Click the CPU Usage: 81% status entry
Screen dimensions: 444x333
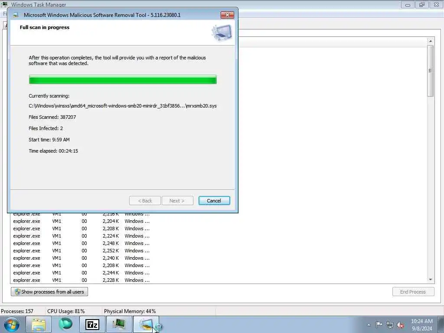coord(66,311)
